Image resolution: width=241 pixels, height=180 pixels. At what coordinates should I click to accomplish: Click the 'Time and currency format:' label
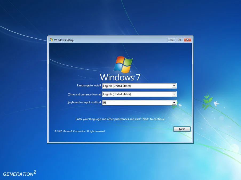tap(85, 94)
